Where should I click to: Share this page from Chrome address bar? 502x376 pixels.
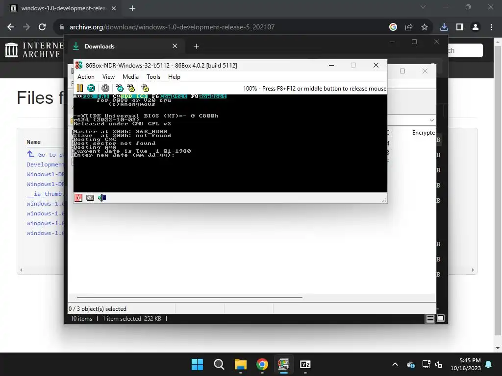click(x=409, y=27)
